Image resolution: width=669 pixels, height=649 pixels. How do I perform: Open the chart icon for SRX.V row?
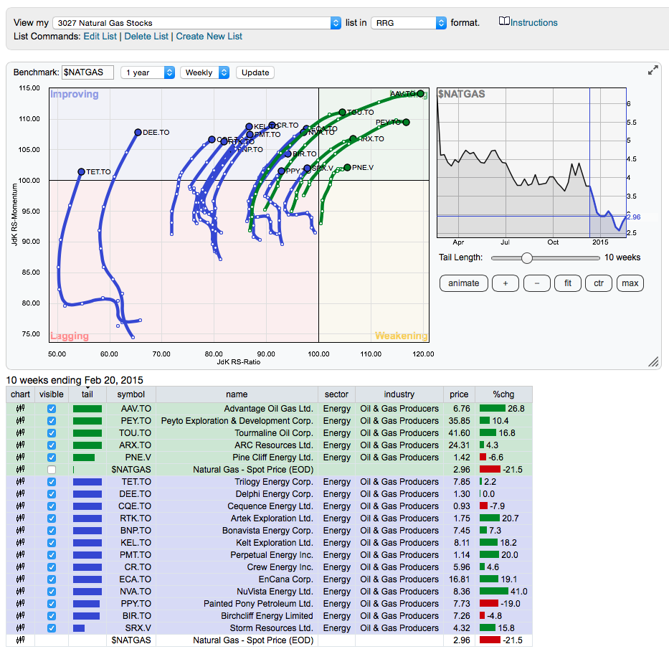20,628
